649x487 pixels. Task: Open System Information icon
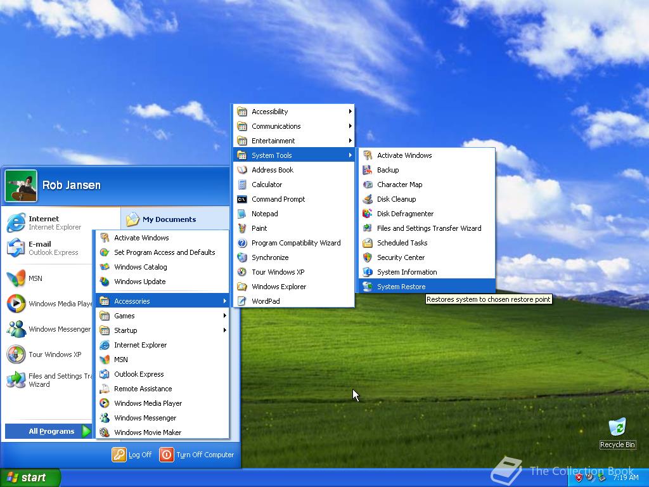(x=367, y=271)
